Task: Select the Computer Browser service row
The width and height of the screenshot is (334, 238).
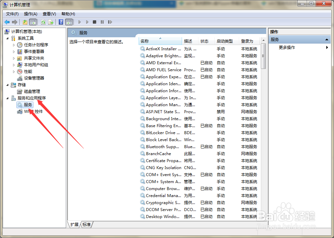Action: click(x=200, y=188)
